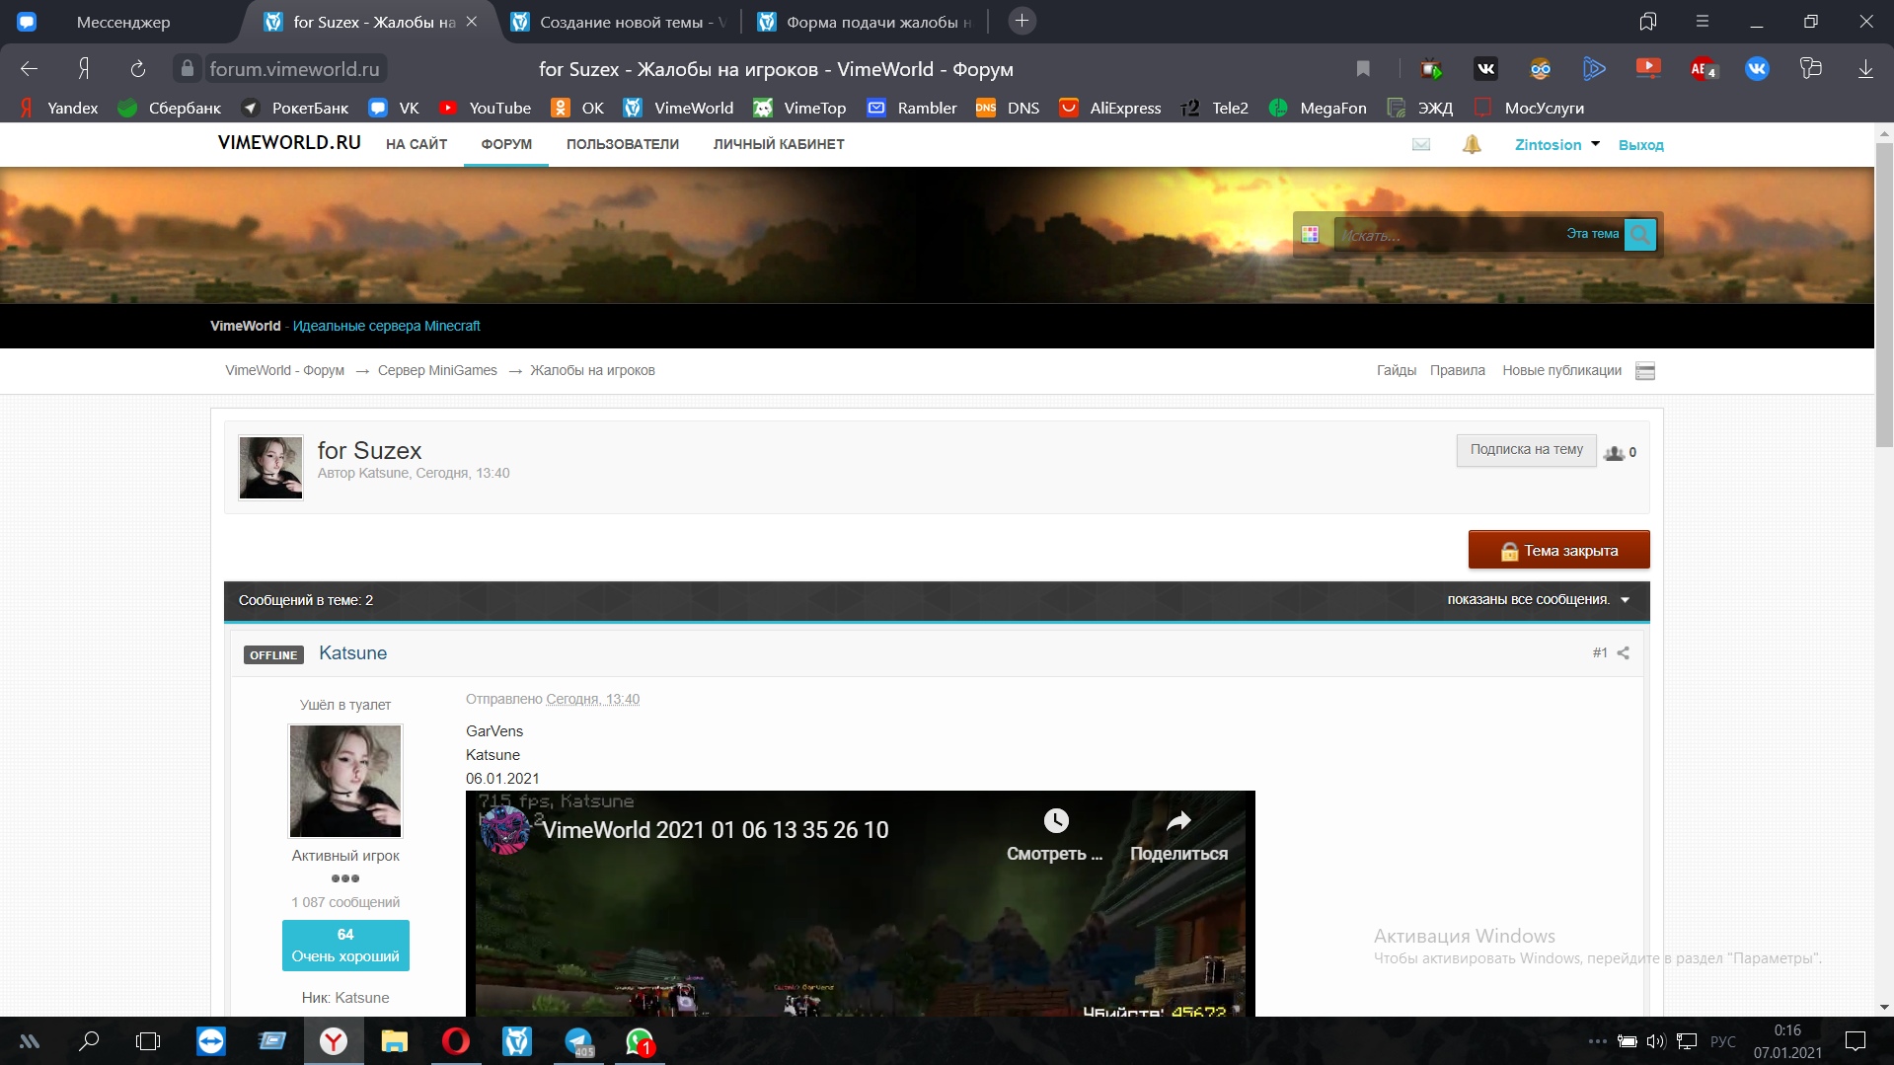This screenshot has width=1894, height=1065.
Task: Expand Zintosion user dropdown
Action: point(1595,144)
